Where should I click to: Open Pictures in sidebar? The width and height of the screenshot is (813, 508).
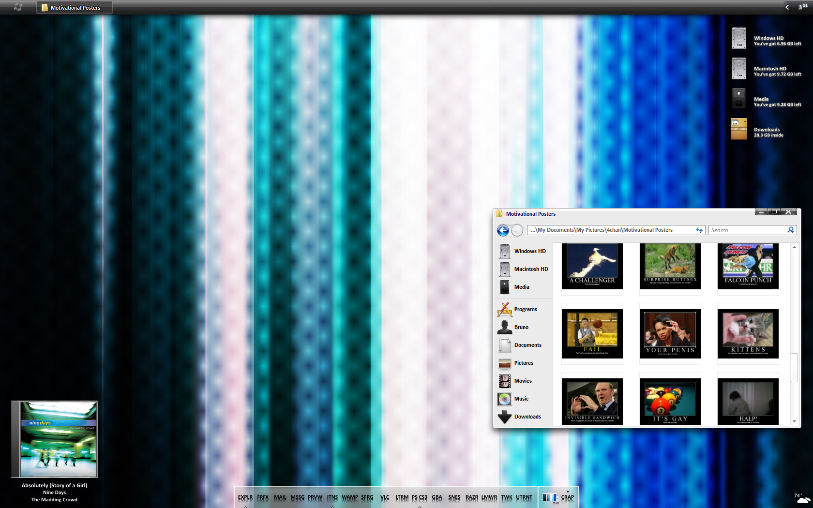(515, 363)
